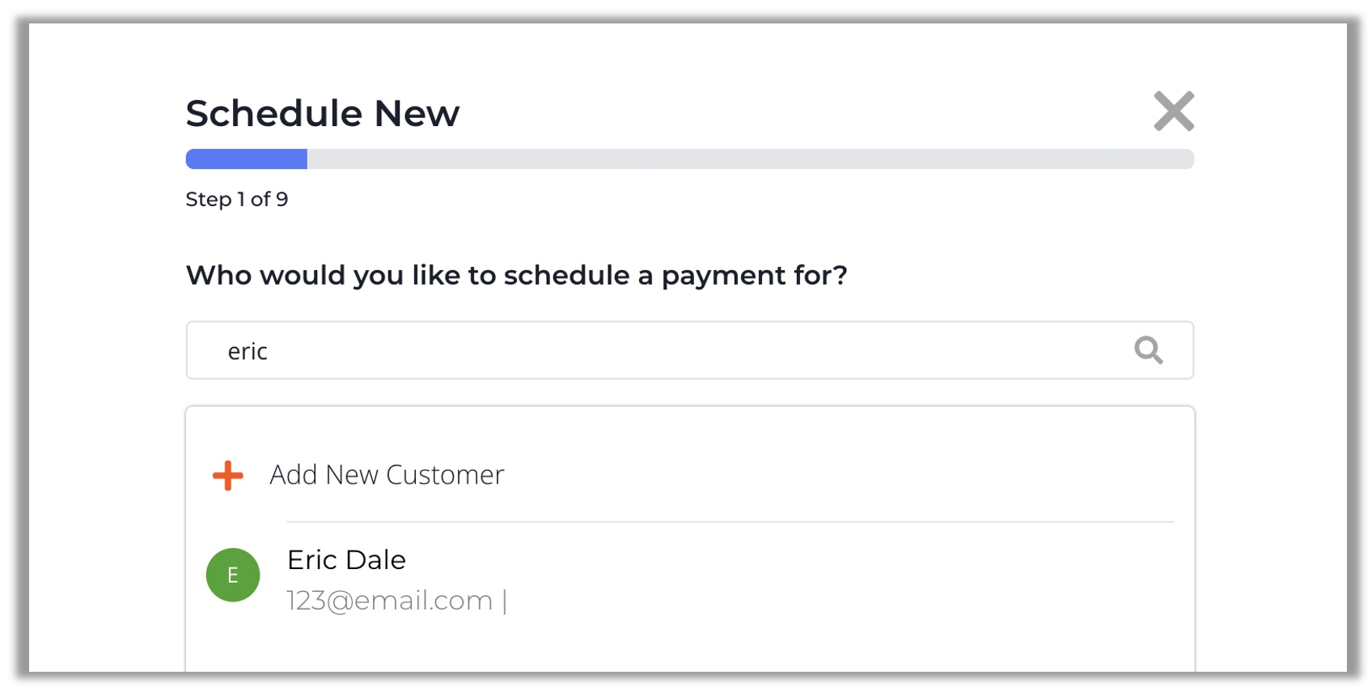Click the orange plus icon

pos(228,475)
